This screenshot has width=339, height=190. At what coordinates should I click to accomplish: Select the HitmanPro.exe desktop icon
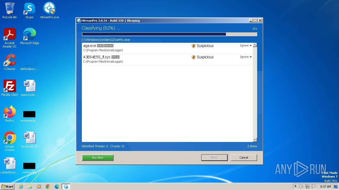(49, 11)
